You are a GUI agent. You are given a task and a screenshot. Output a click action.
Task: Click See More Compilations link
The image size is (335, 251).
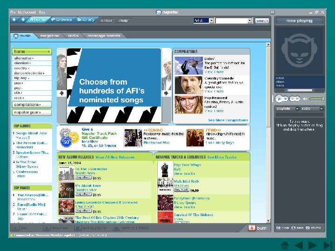coord(228,120)
